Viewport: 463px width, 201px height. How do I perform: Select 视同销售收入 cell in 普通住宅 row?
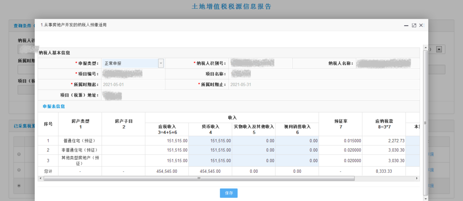[297, 141]
